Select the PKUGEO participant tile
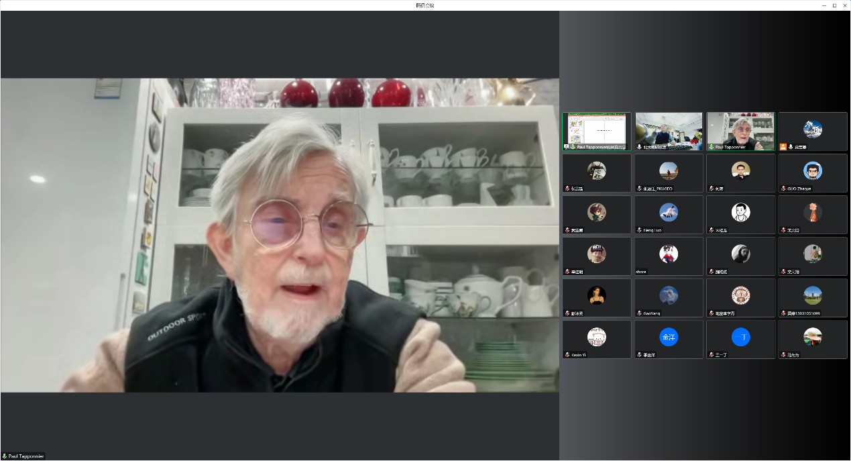The height and width of the screenshot is (461, 851). coord(668,173)
